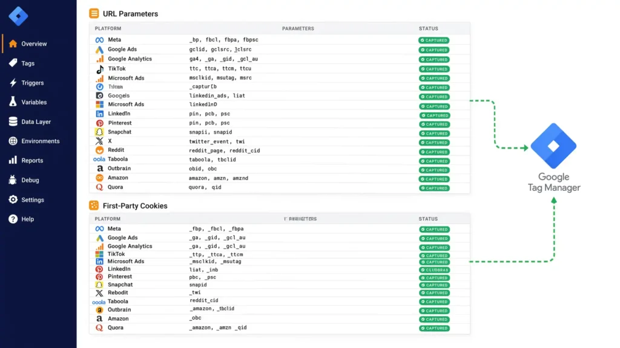The image size is (620, 348).
Task: Click the large Google Tag Manager logo
Action: click(553, 146)
